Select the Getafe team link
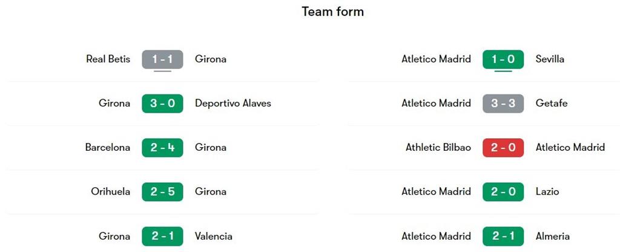 pos(552,104)
